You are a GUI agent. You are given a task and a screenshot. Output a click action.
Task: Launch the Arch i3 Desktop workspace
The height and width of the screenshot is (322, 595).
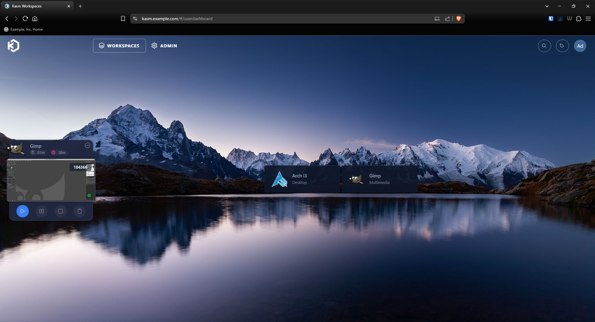click(302, 179)
